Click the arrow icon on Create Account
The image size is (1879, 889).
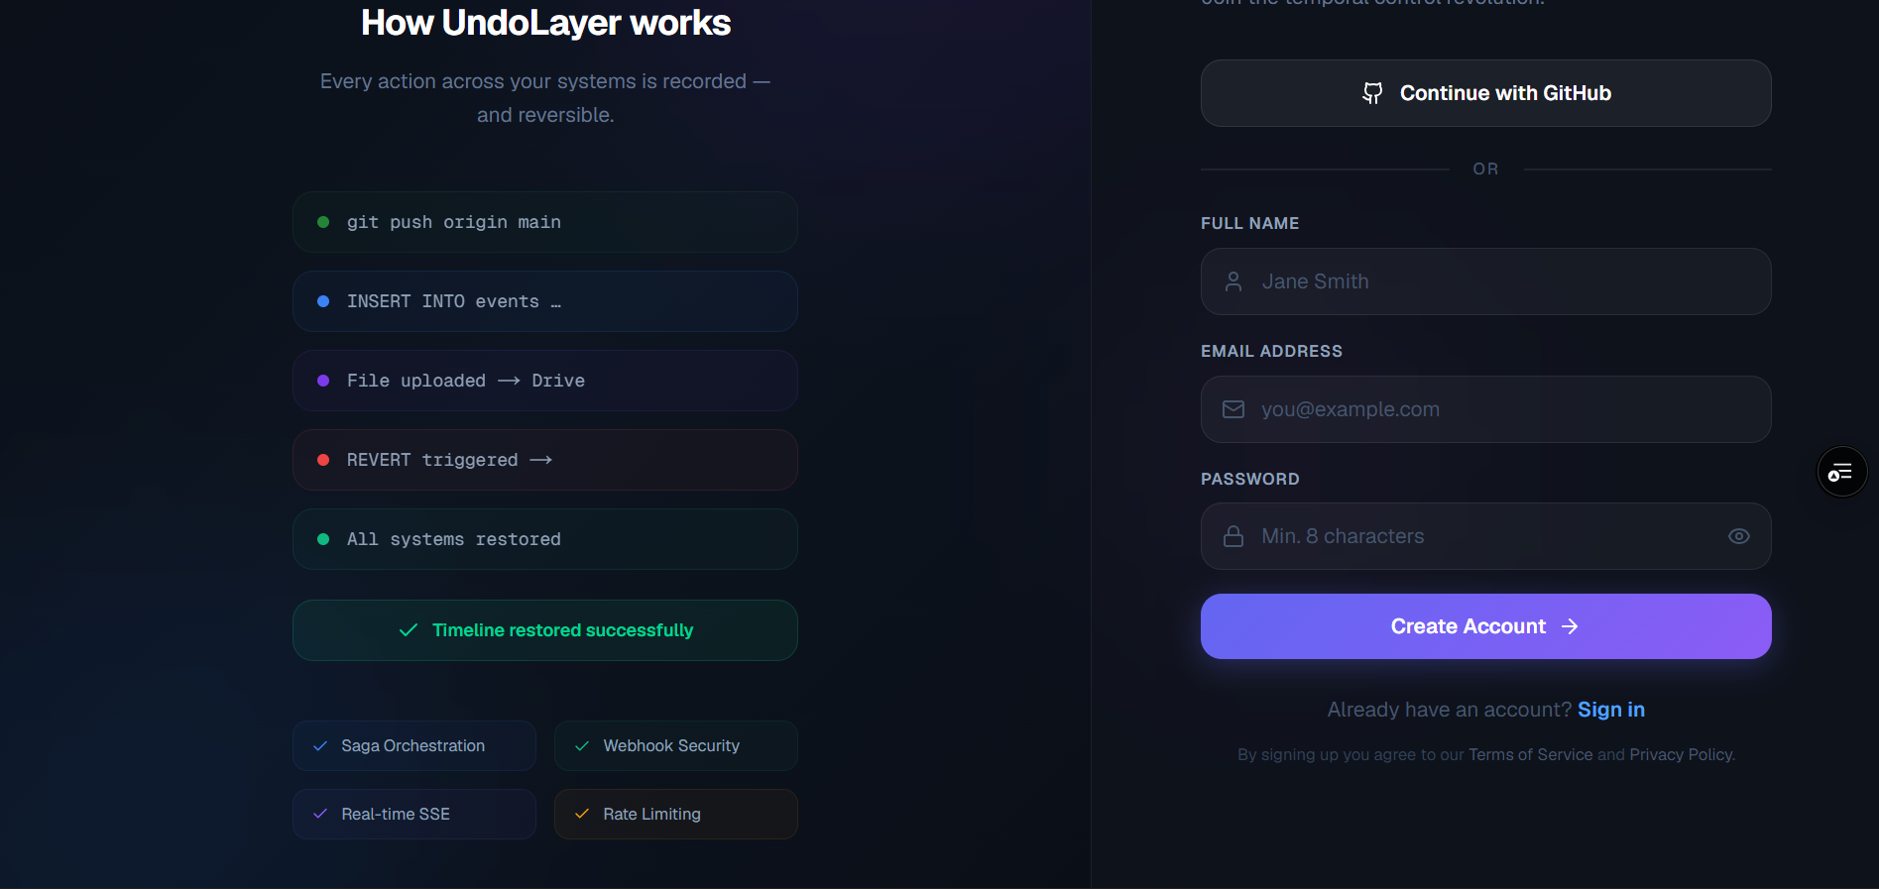coord(1570,626)
